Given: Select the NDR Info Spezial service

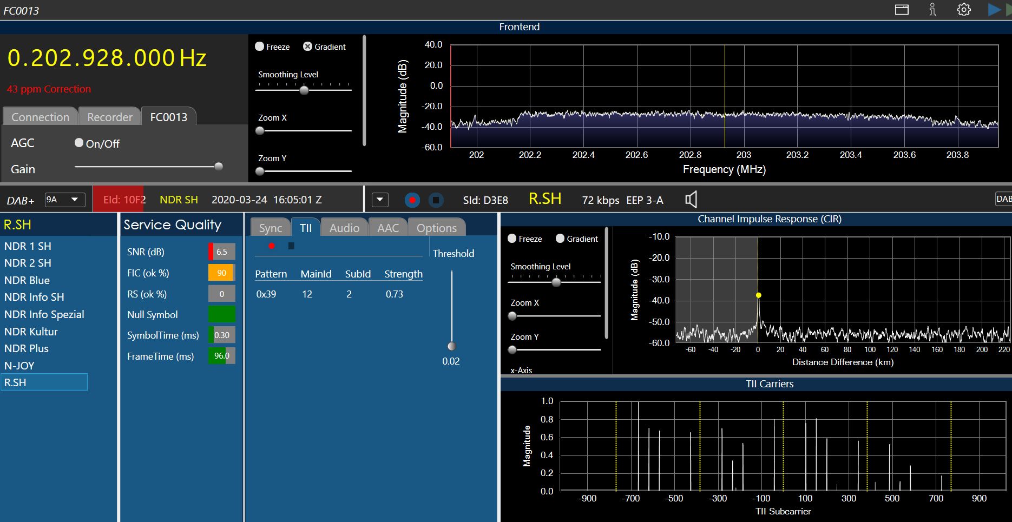Looking at the screenshot, I should [44, 314].
